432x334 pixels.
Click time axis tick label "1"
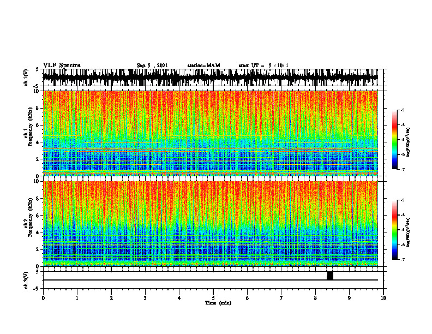pyautogui.click(x=77, y=298)
